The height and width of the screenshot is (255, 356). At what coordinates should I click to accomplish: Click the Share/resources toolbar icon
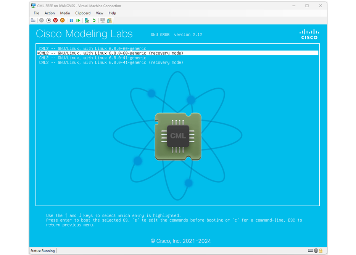[x=110, y=21]
